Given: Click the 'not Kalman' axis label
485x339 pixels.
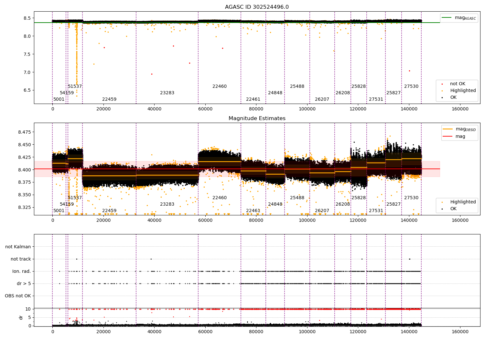Looking at the screenshot, I should (18, 247).
